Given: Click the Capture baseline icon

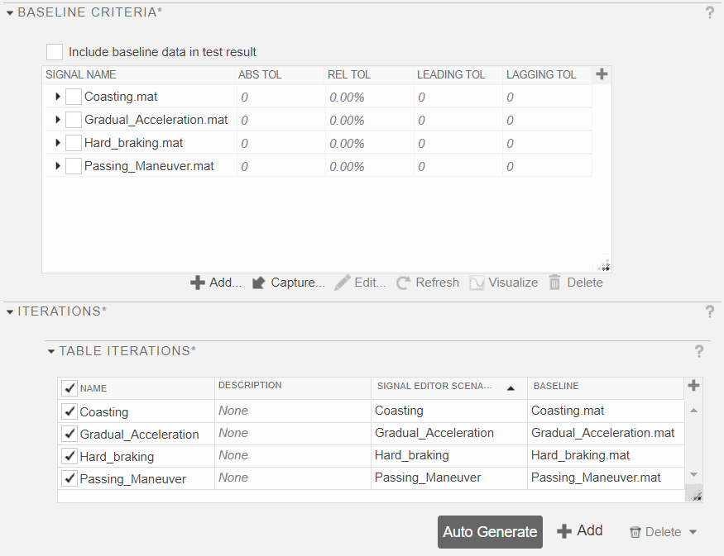Looking at the screenshot, I should point(260,282).
